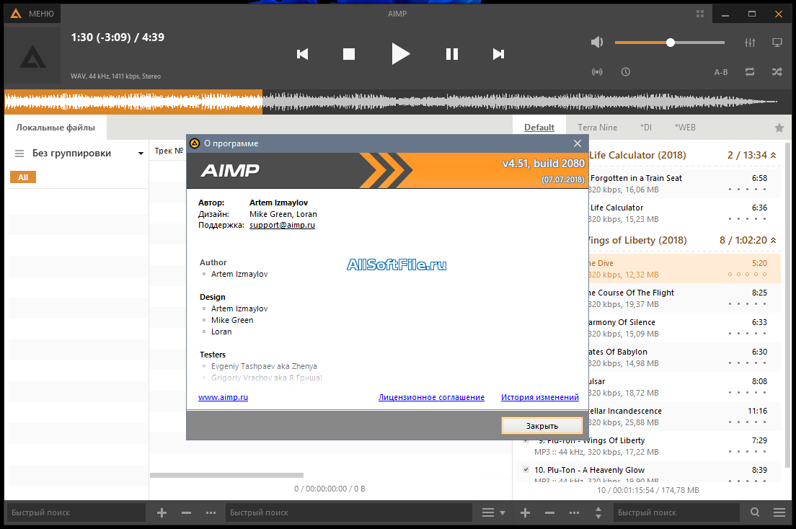Open playlist more options dots
The image size is (796, 529).
point(574,512)
